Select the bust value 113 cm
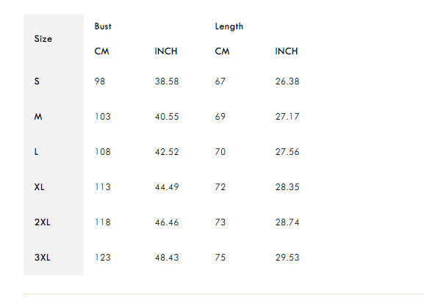 pos(102,187)
